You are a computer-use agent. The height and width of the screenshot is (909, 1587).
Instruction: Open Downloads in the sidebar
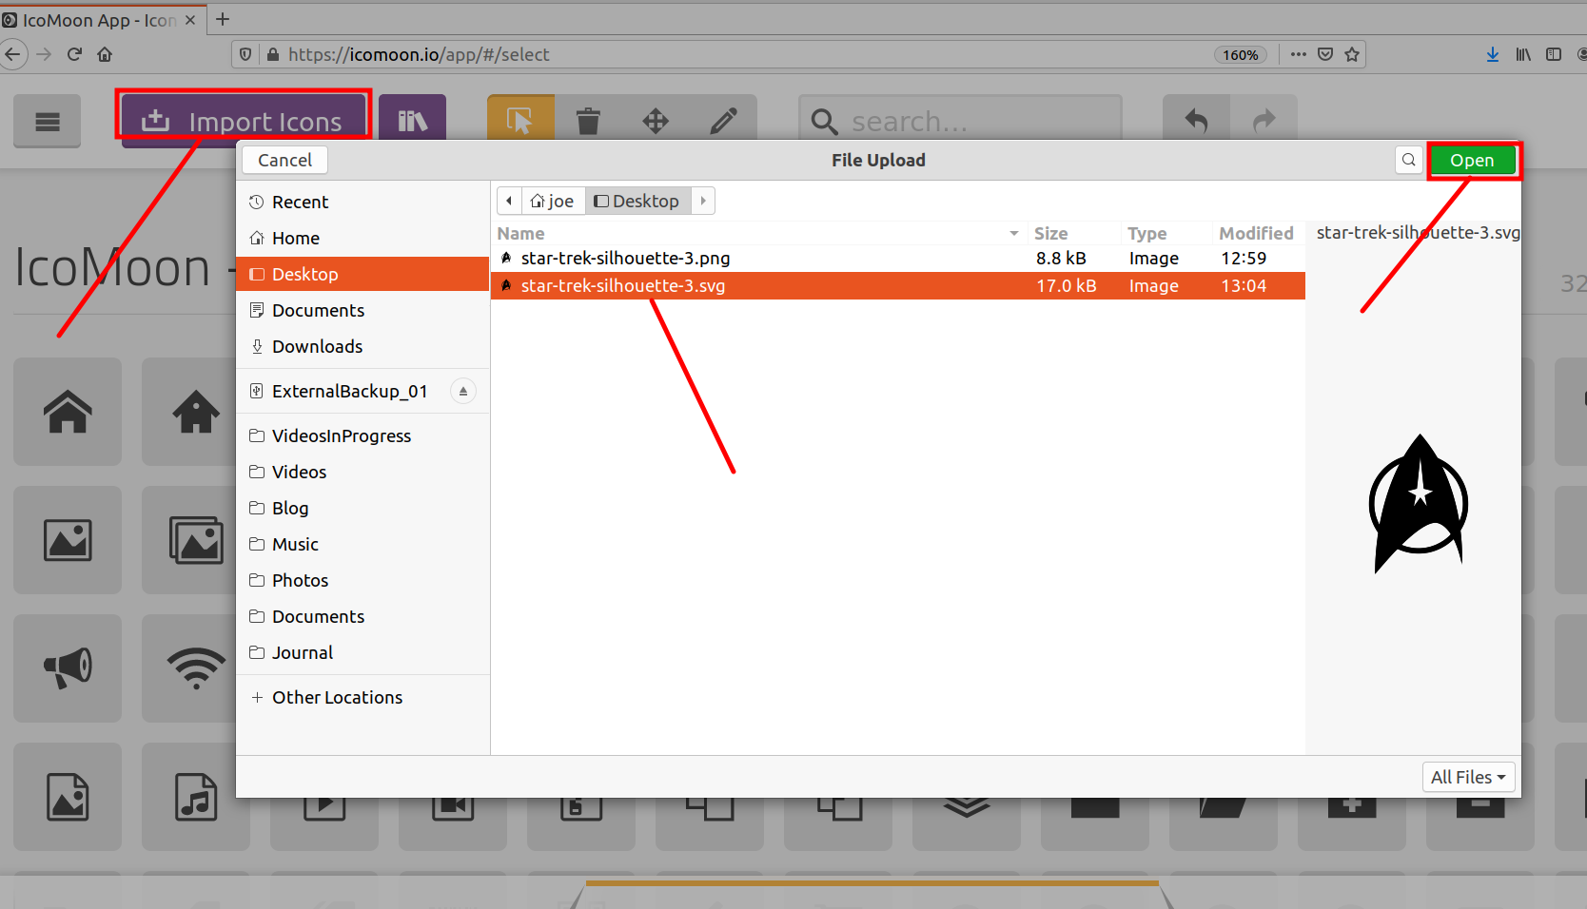coord(362,346)
